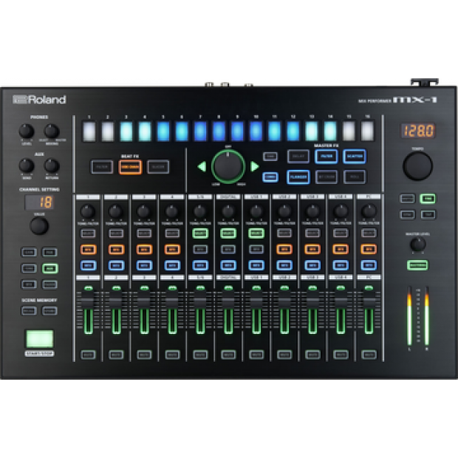Click the left green arrow beside center knob
The height and width of the screenshot is (458, 458).
coord(202,167)
